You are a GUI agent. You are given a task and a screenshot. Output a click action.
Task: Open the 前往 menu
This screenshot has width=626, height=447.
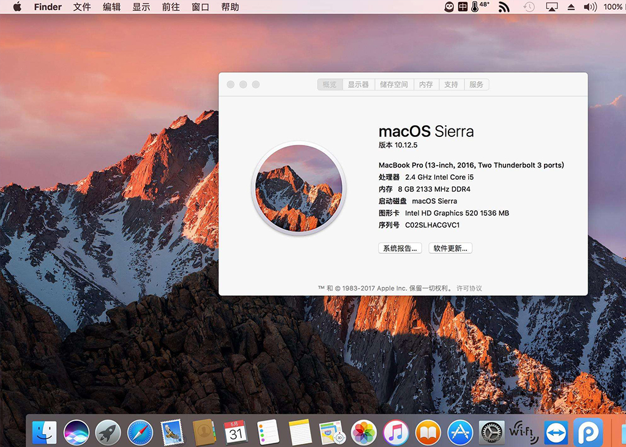click(171, 7)
